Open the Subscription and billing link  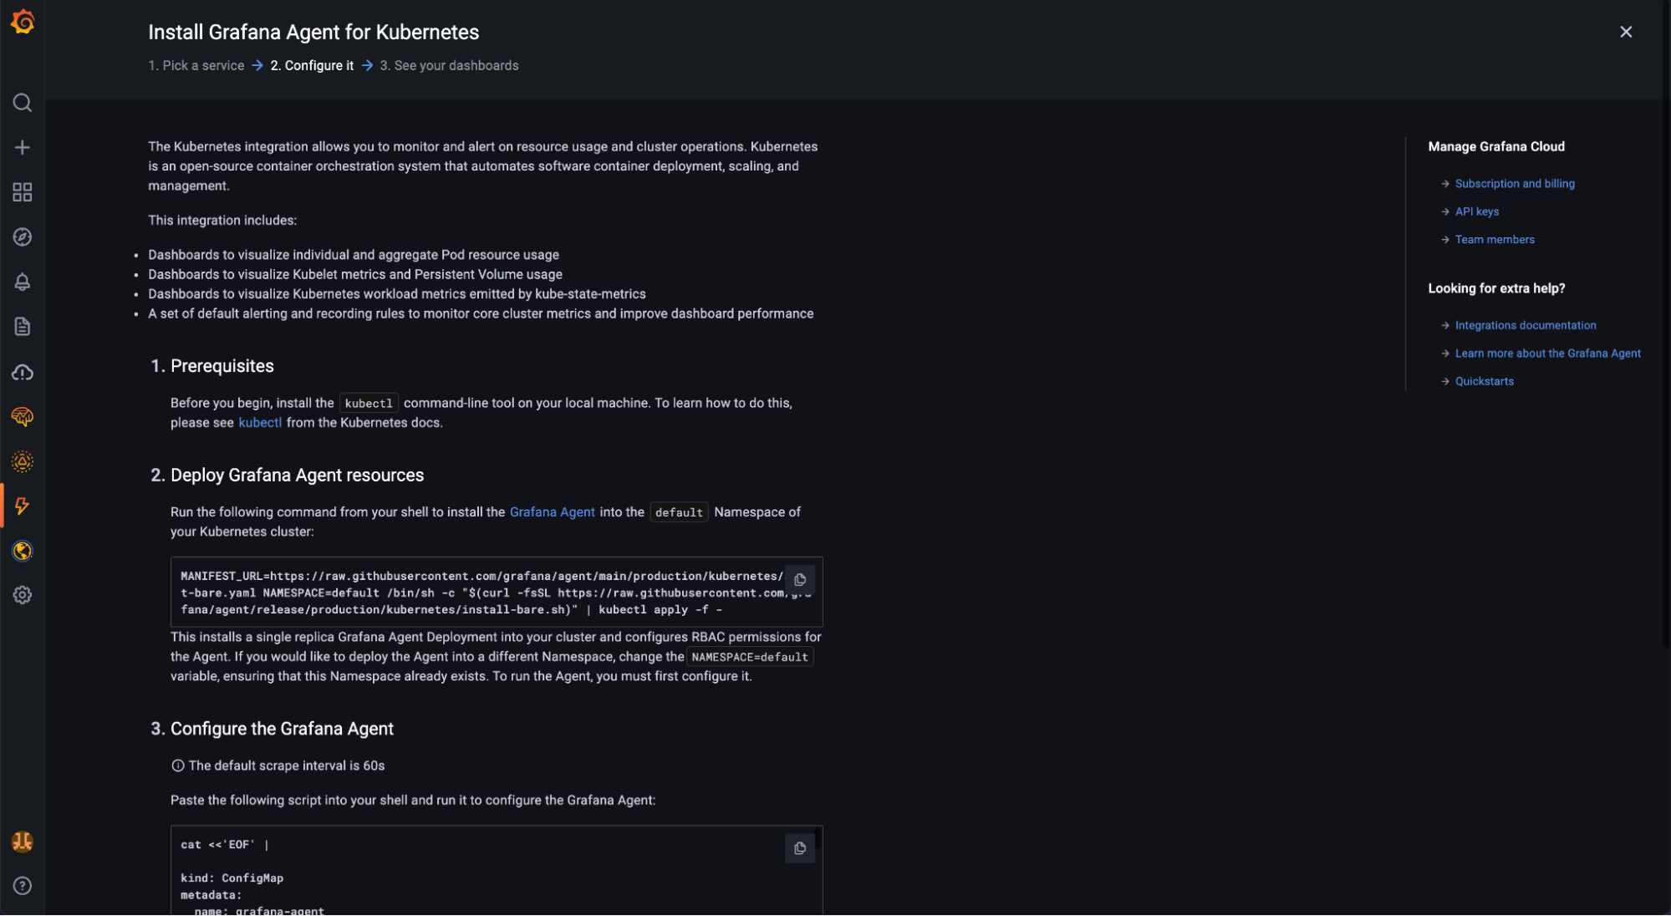[x=1514, y=184]
